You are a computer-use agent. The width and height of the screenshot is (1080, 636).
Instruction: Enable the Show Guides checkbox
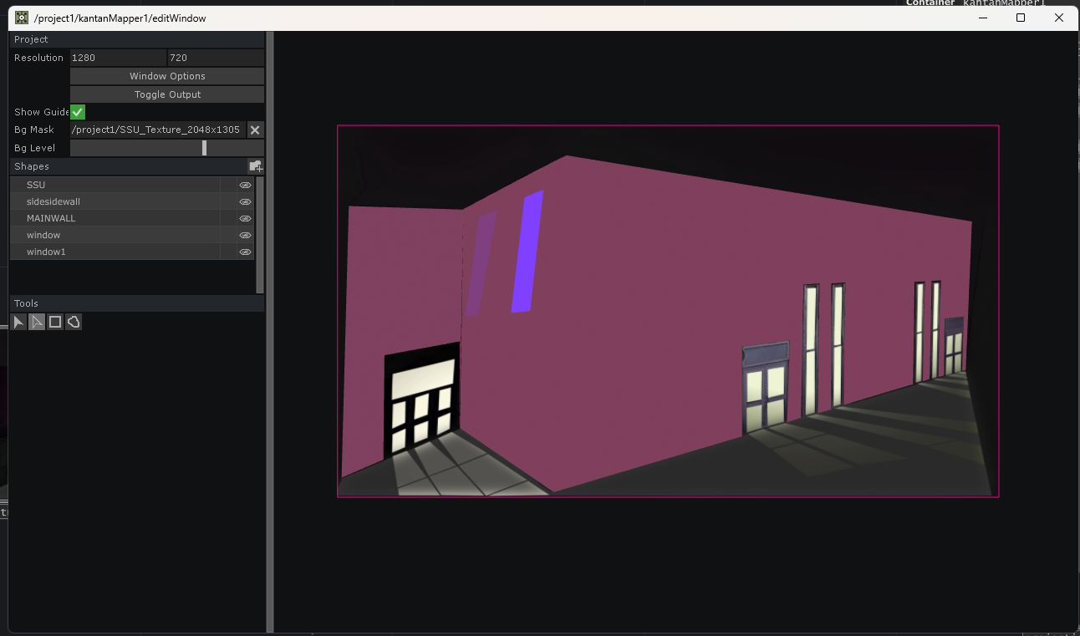[77, 111]
